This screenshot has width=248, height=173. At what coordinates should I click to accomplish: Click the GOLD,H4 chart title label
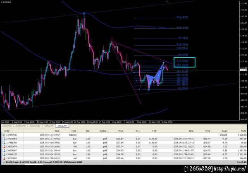(7, 2)
